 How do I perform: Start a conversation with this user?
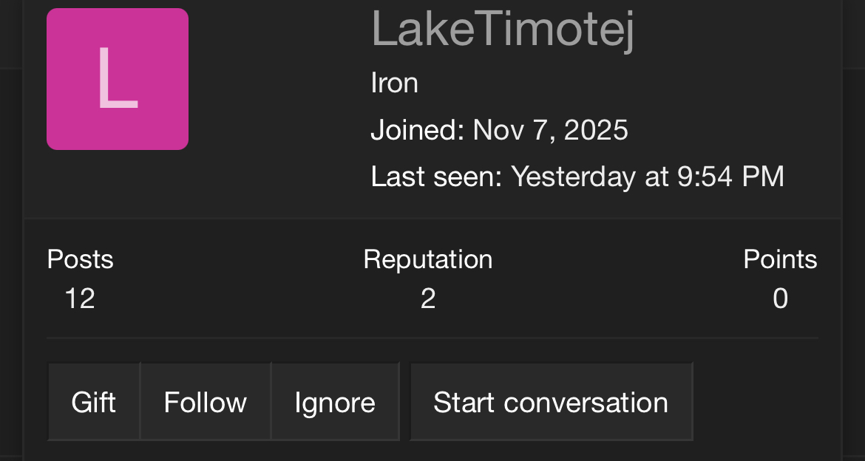click(551, 402)
